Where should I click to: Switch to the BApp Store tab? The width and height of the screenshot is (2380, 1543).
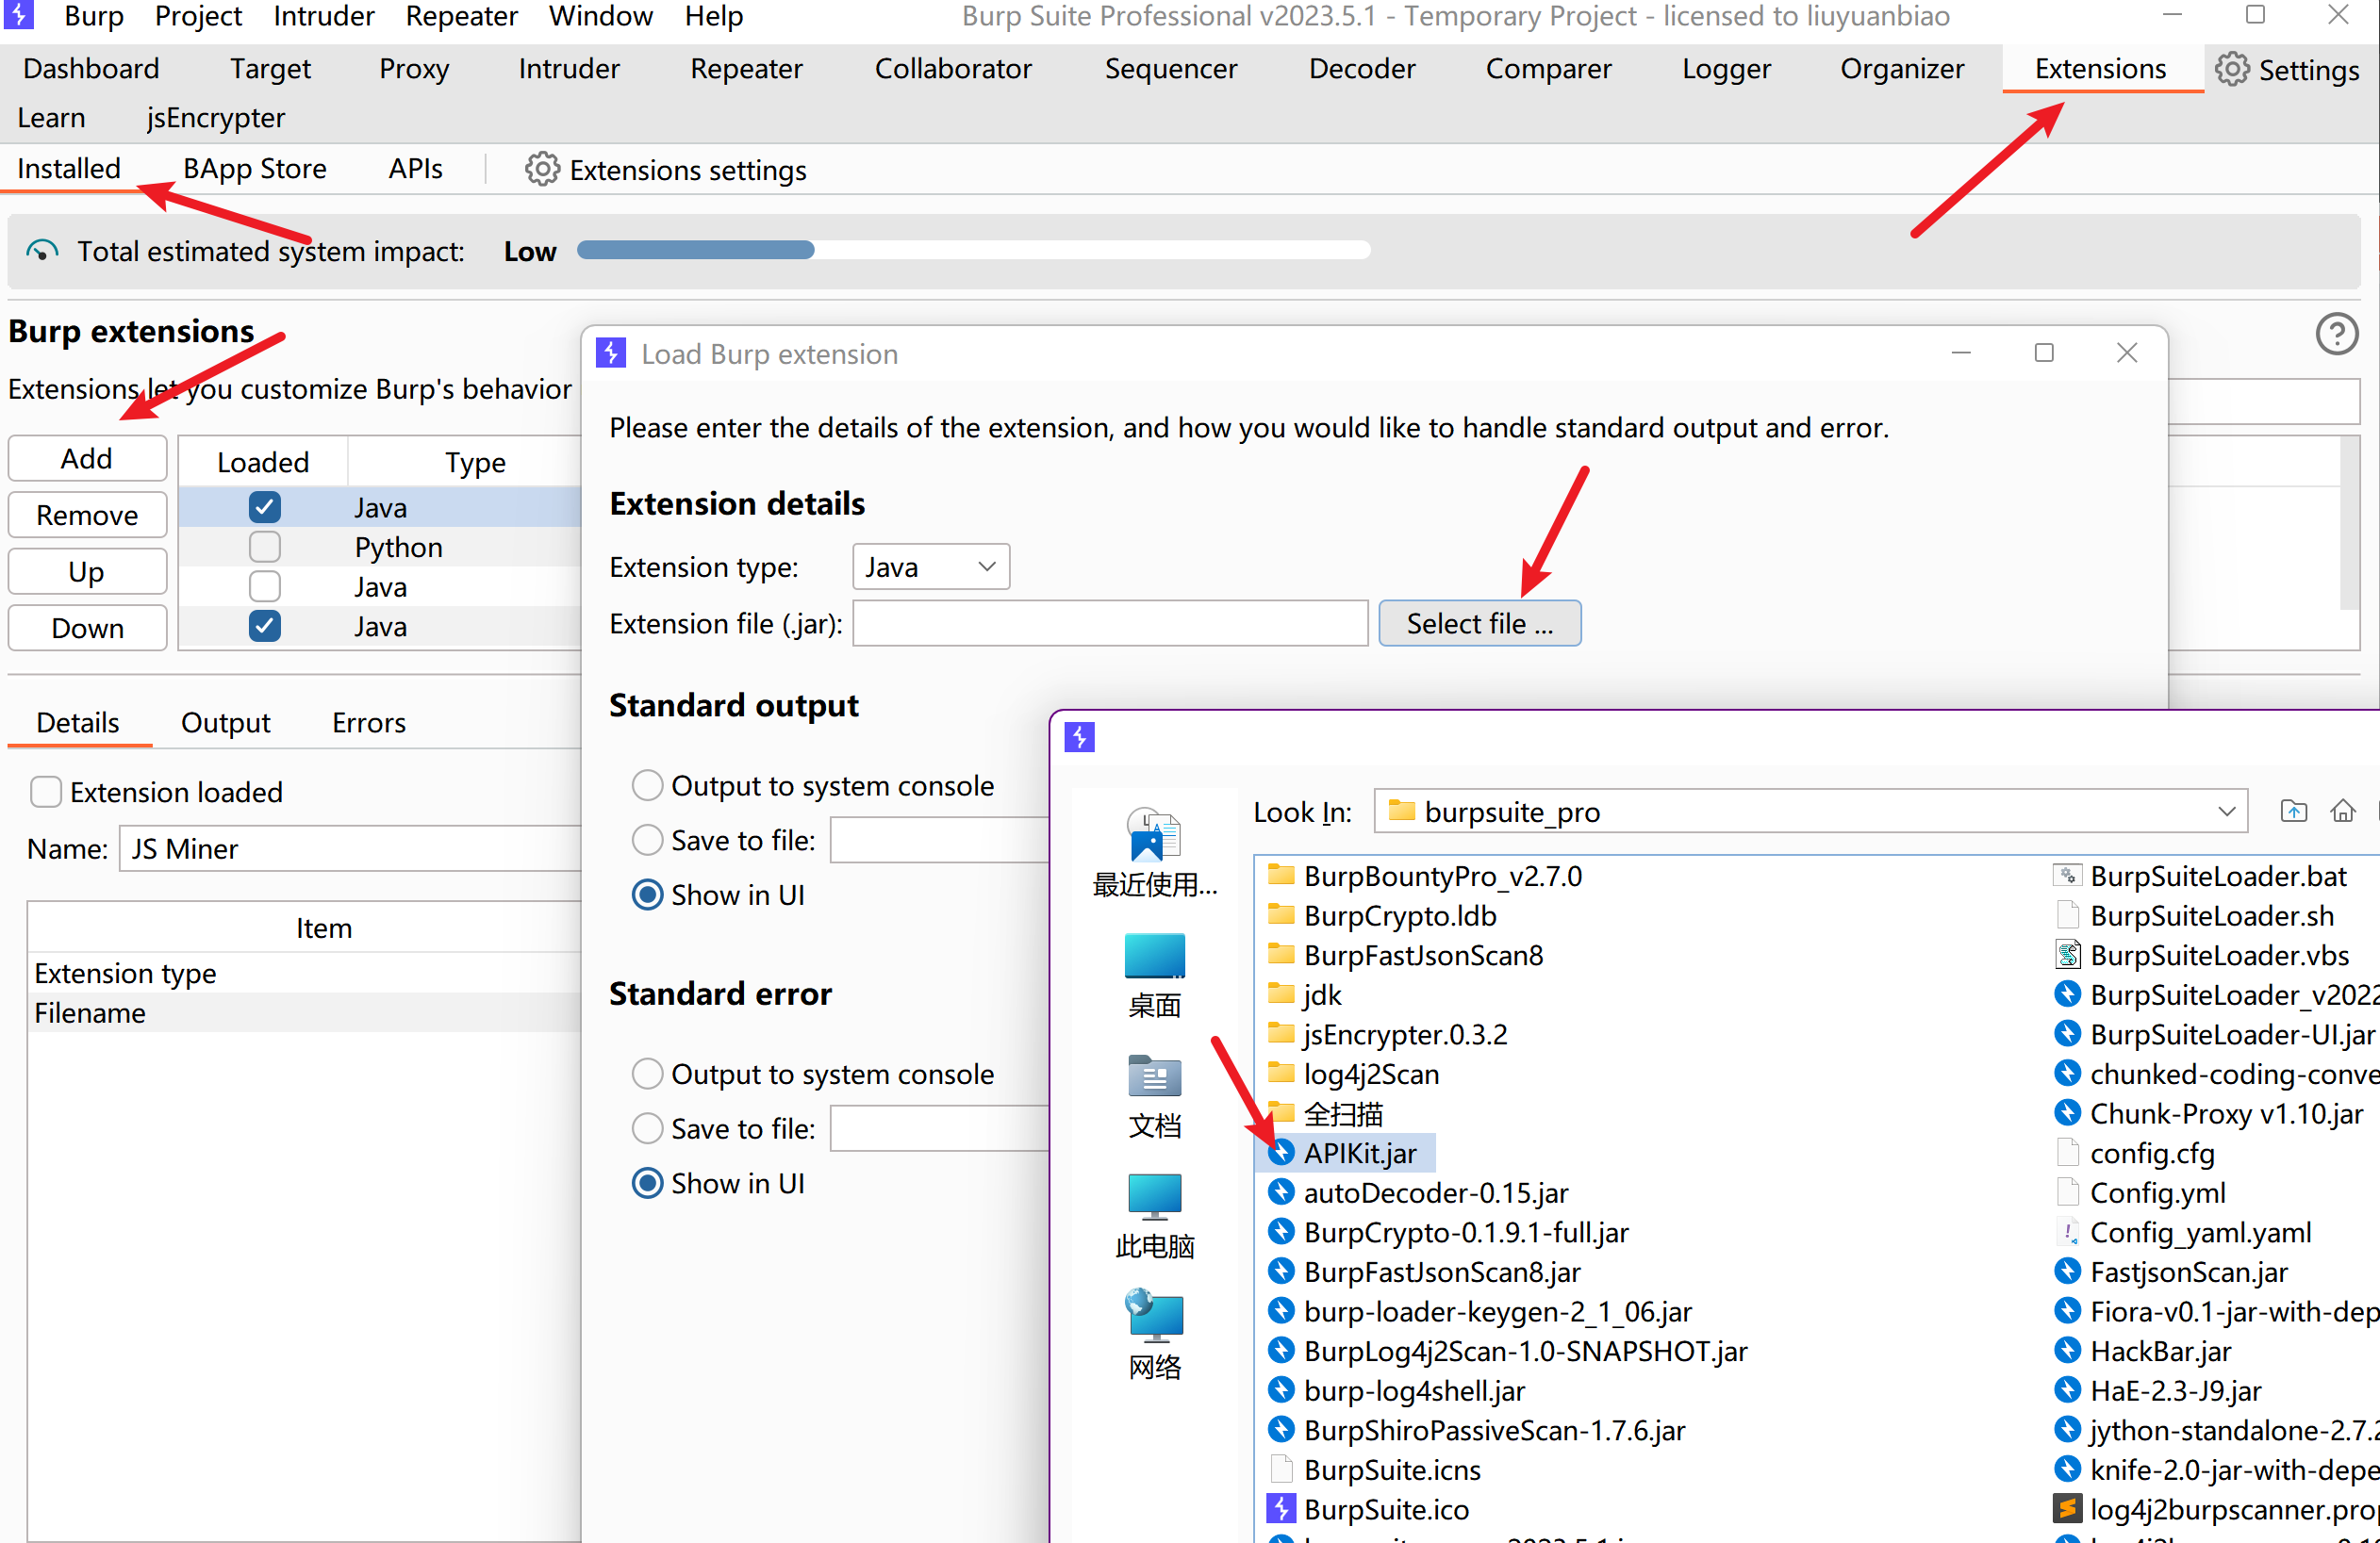254,169
